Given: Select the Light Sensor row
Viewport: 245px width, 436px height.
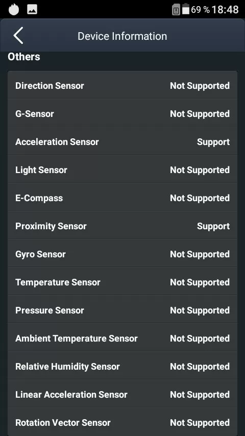Looking at the screenshot, I should click(122, 169).
